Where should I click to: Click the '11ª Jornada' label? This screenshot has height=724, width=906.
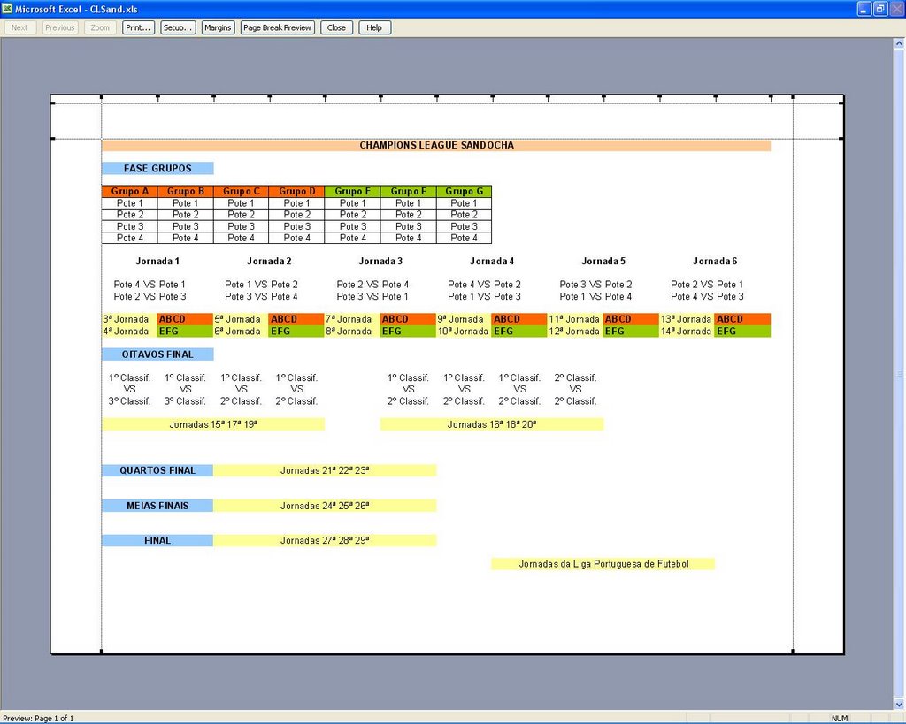(573, 319)
